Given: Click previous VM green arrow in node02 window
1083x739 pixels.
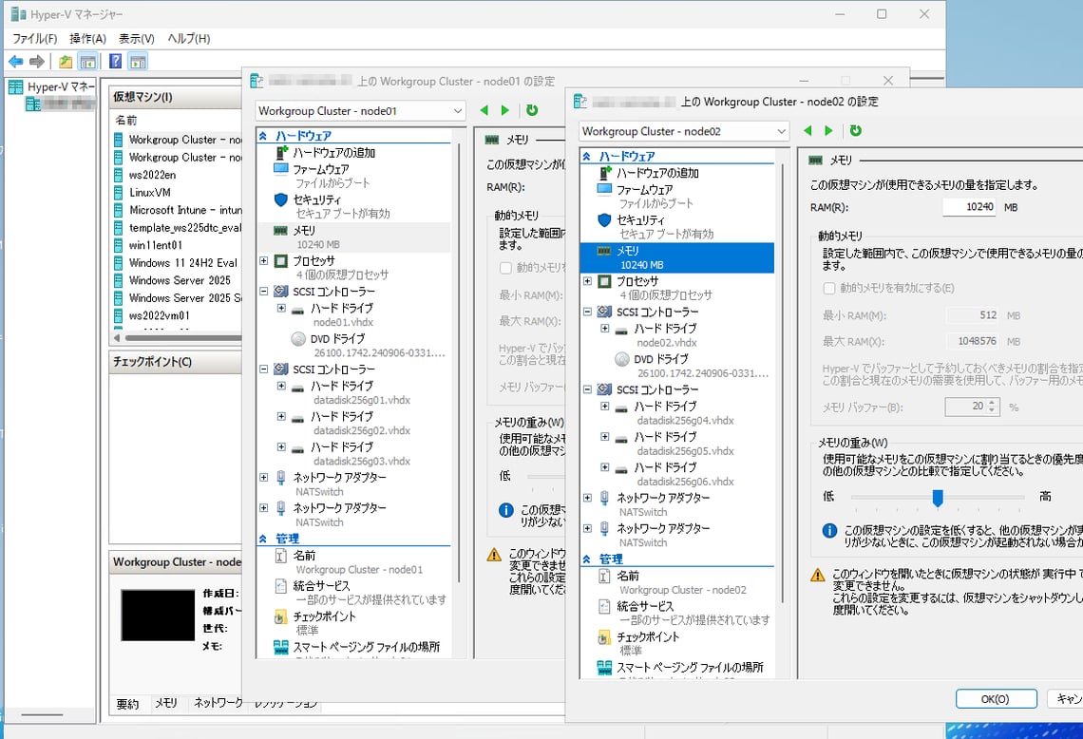Looking at the screenshot, I should tap(808, 130).
